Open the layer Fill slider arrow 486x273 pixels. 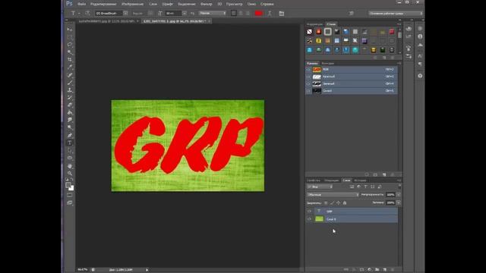[x=399, y=202]
